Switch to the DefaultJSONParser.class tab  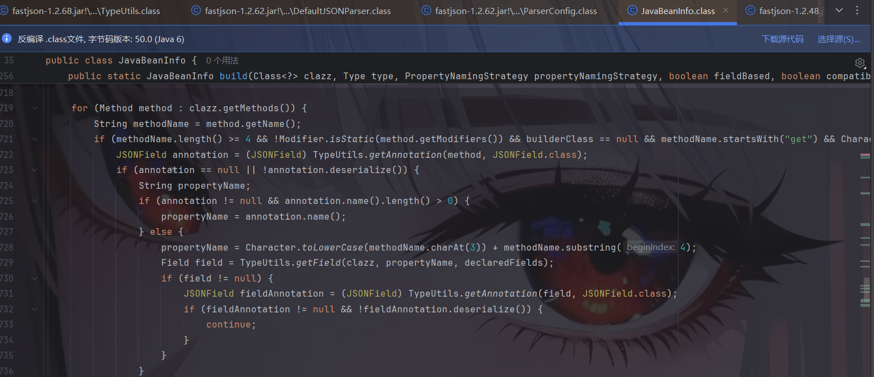coord(298,11)
